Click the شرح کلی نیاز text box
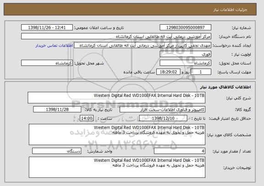This screenshot has width=264, height=186. pyautogui.click(x=116, y=98)
